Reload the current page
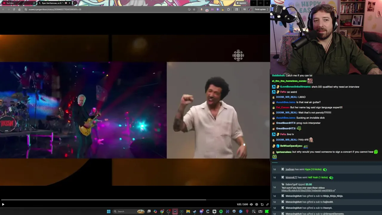Image resolution: width=382 pixels, height=215 pixels. click(14, 9)
